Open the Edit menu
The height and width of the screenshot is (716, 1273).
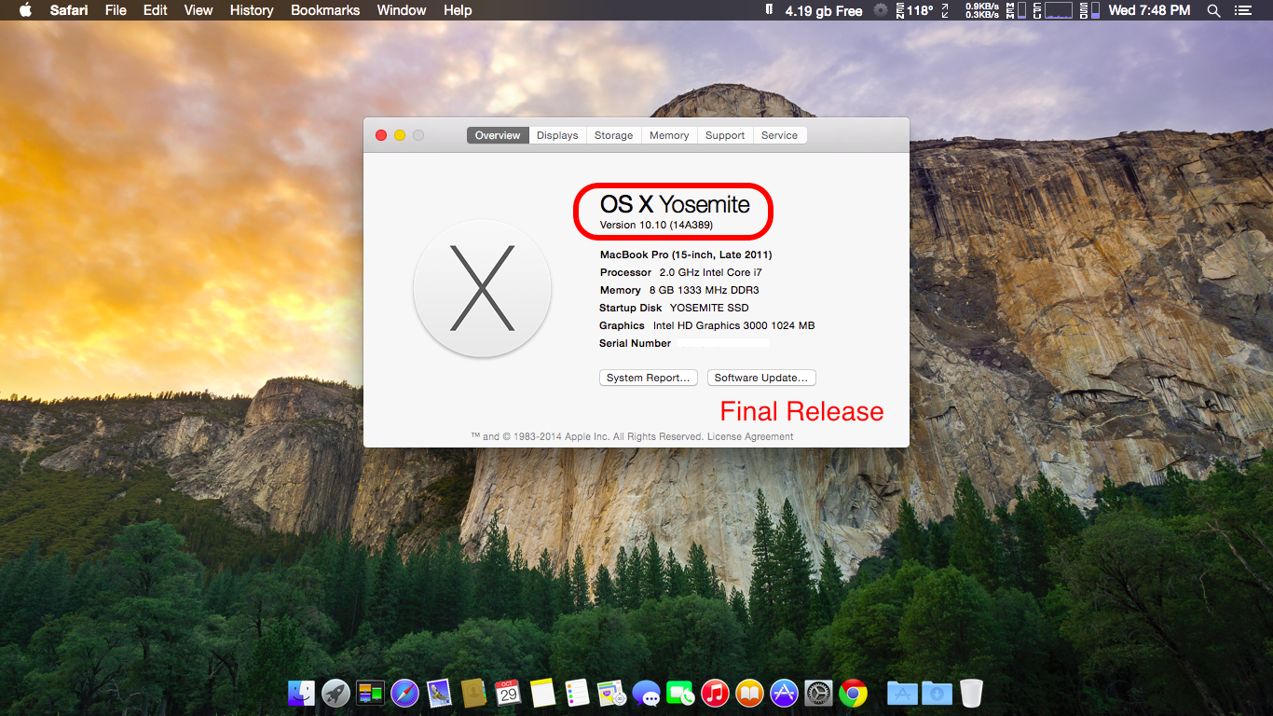pyautogui.click(x=156, y=10)
